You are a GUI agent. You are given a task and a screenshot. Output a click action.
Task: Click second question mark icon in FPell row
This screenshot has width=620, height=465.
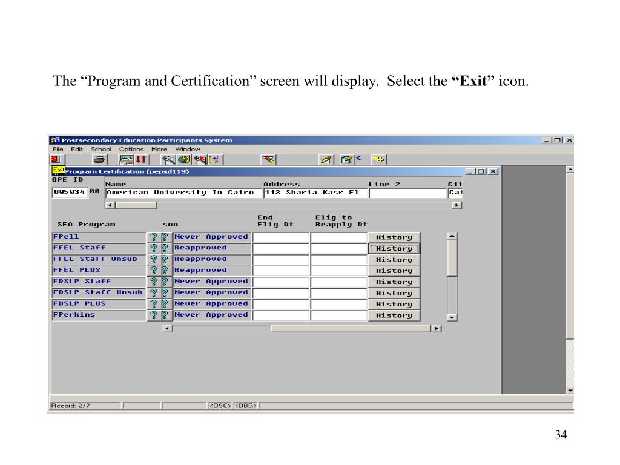pyautogui.click(x=165, y=237)
